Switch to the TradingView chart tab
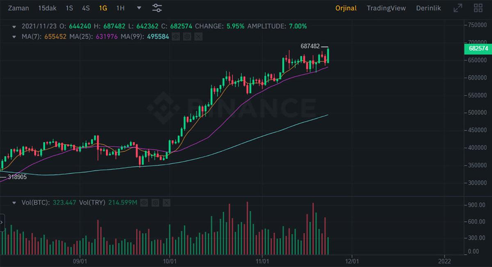This screenshot has width=492, height=267. pos(386,8)
